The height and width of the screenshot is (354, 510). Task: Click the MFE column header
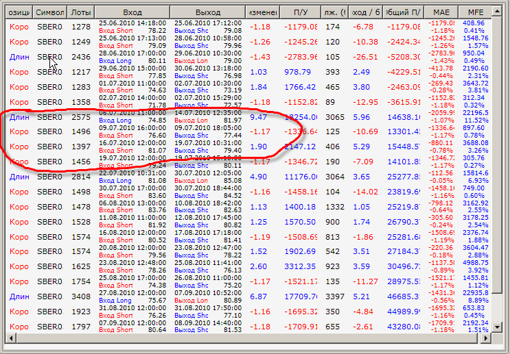click(476, 12)
